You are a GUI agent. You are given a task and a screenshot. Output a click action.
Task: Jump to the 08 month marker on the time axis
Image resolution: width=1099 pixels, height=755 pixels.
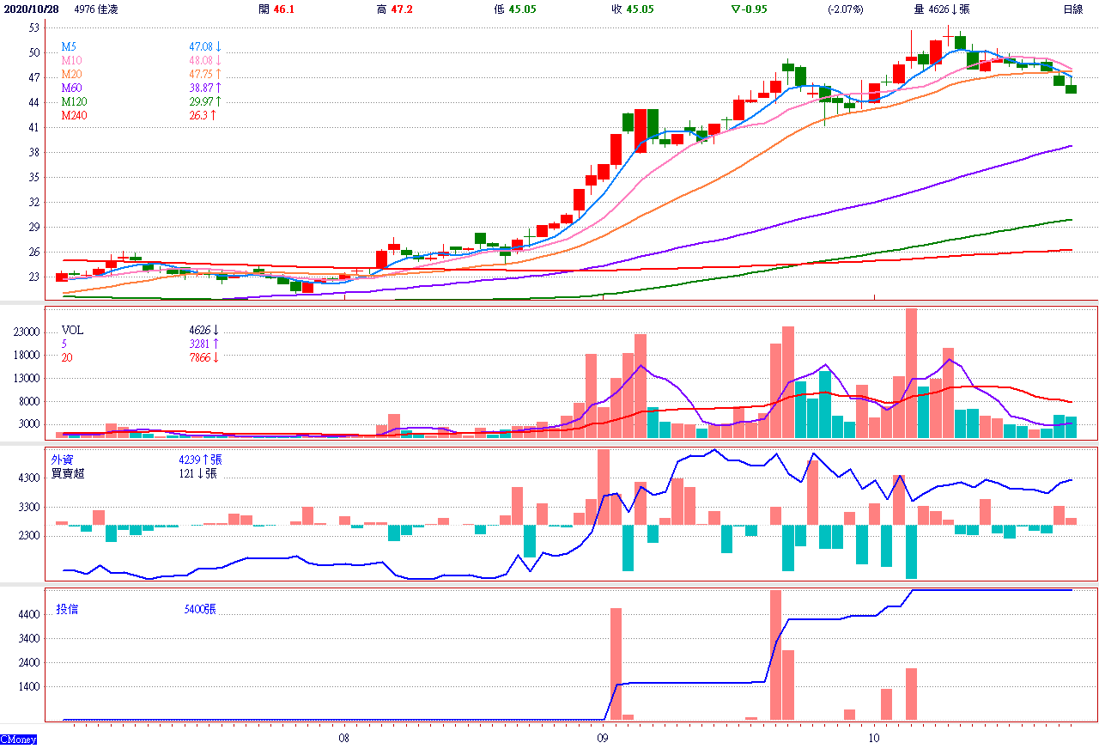point(343,738)
